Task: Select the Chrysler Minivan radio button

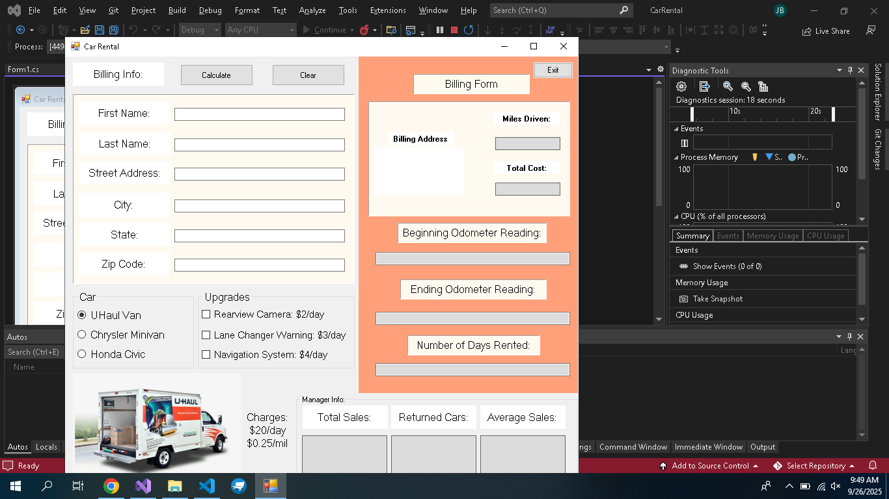Action: (82, 335)
